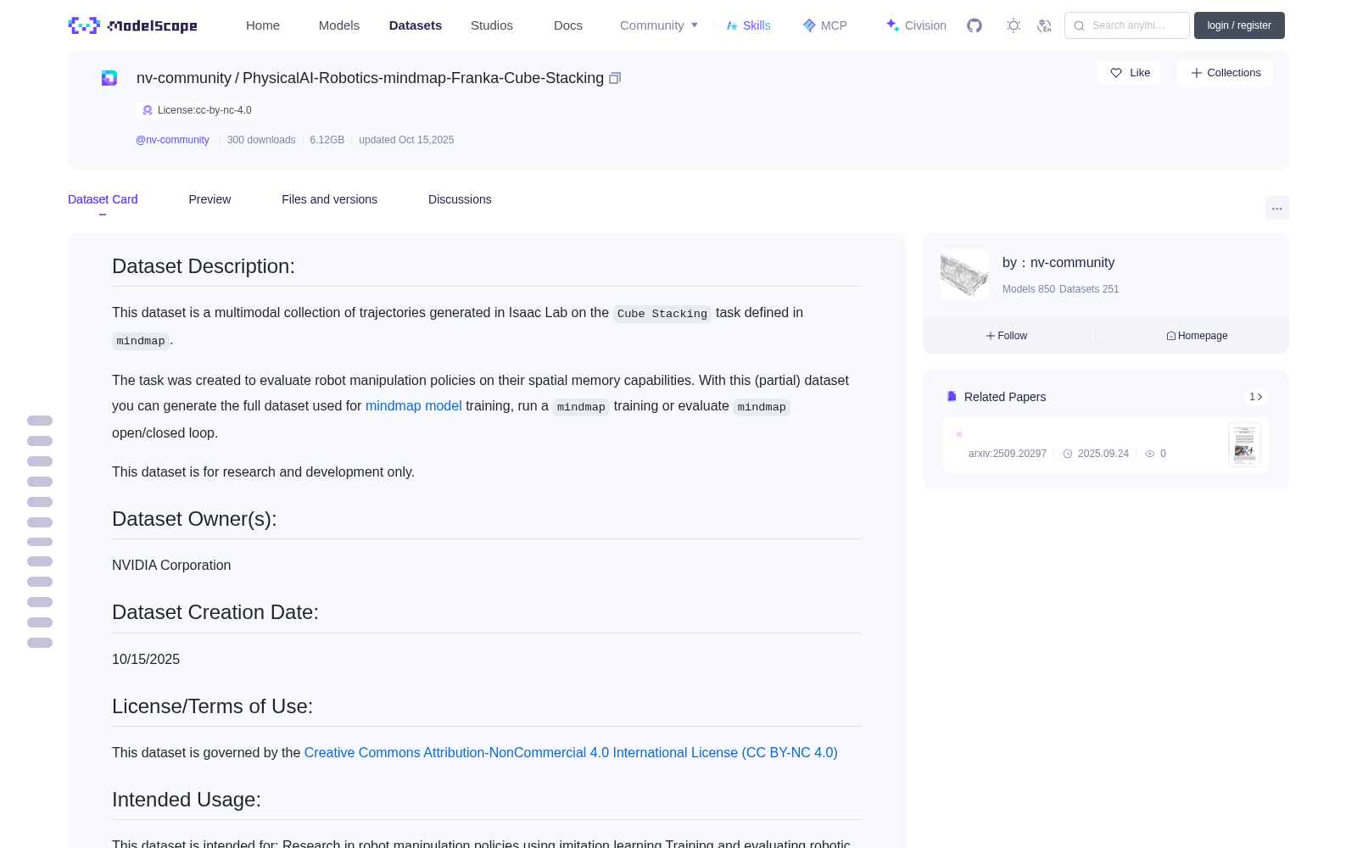Copy the dataset name using the copy icon
Screen dimensions: 1357x848
point(615,78)
